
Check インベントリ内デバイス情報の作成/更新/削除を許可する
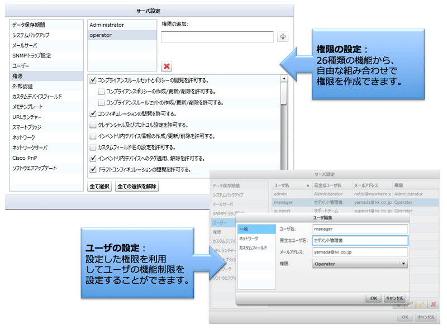(x=93, y=136)
